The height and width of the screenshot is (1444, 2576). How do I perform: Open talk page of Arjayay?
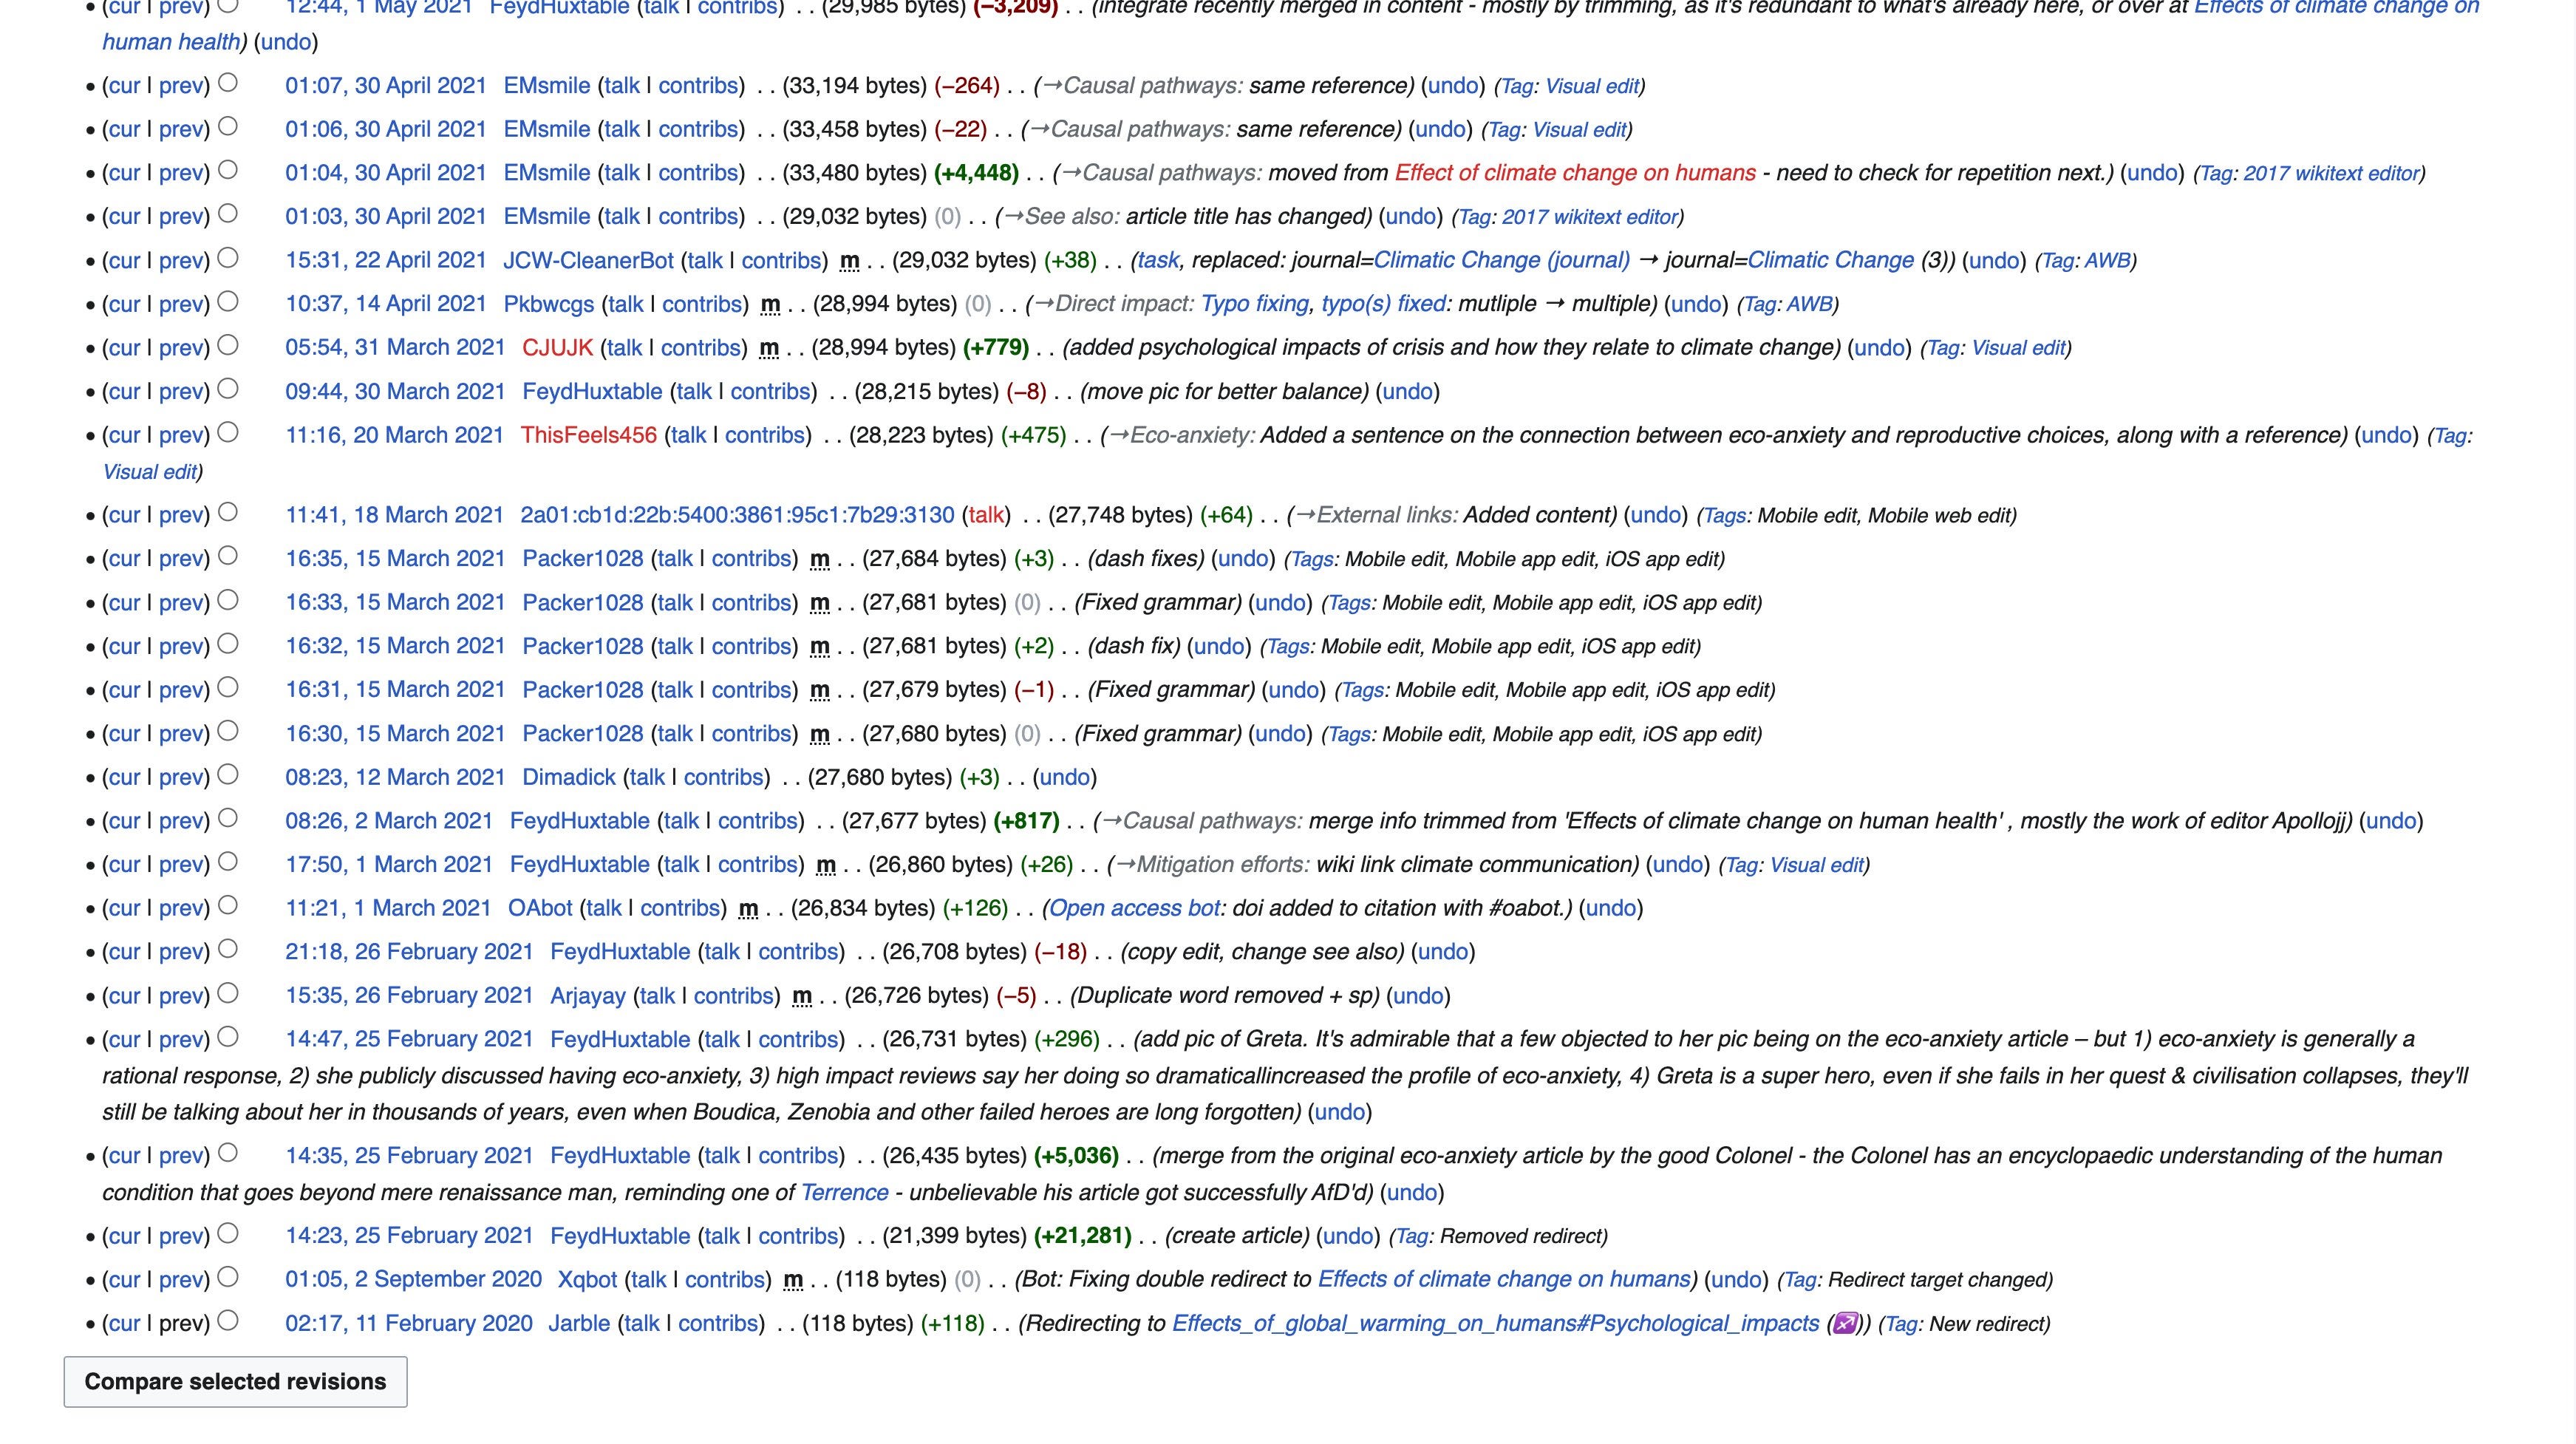point(656,996)
